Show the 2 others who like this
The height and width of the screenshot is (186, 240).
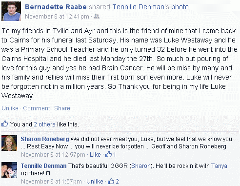point(44,124)
